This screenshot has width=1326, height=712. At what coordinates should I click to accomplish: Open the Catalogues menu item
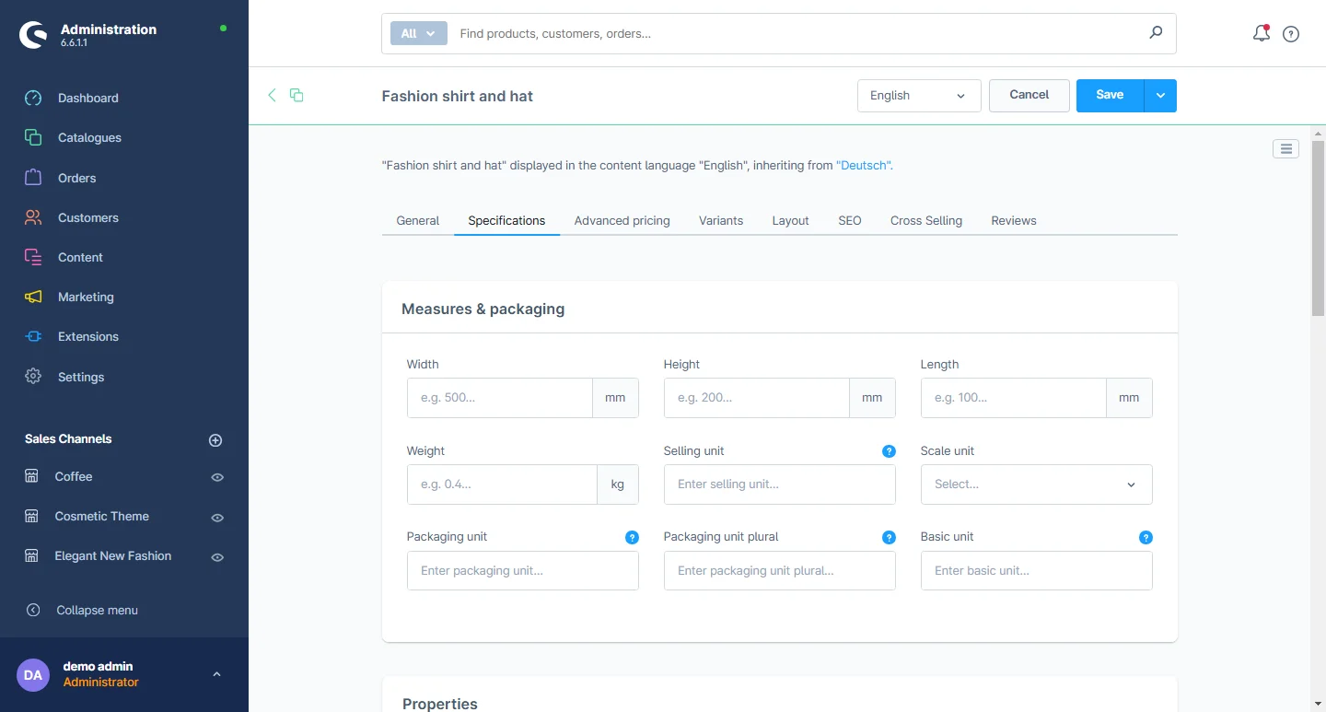click(89, 137)
